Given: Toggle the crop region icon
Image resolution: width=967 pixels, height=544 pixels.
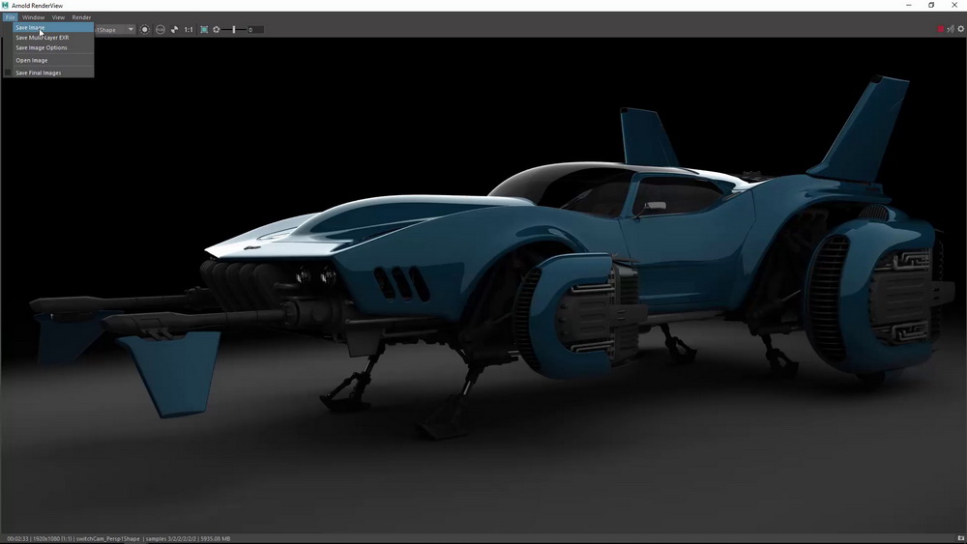Looking at the screenshot, I should point(204,30).
